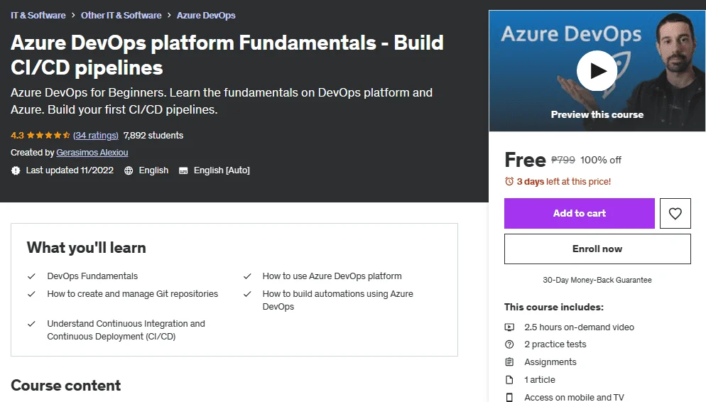Add course to wishlist heart icon

tap(675, 213)
